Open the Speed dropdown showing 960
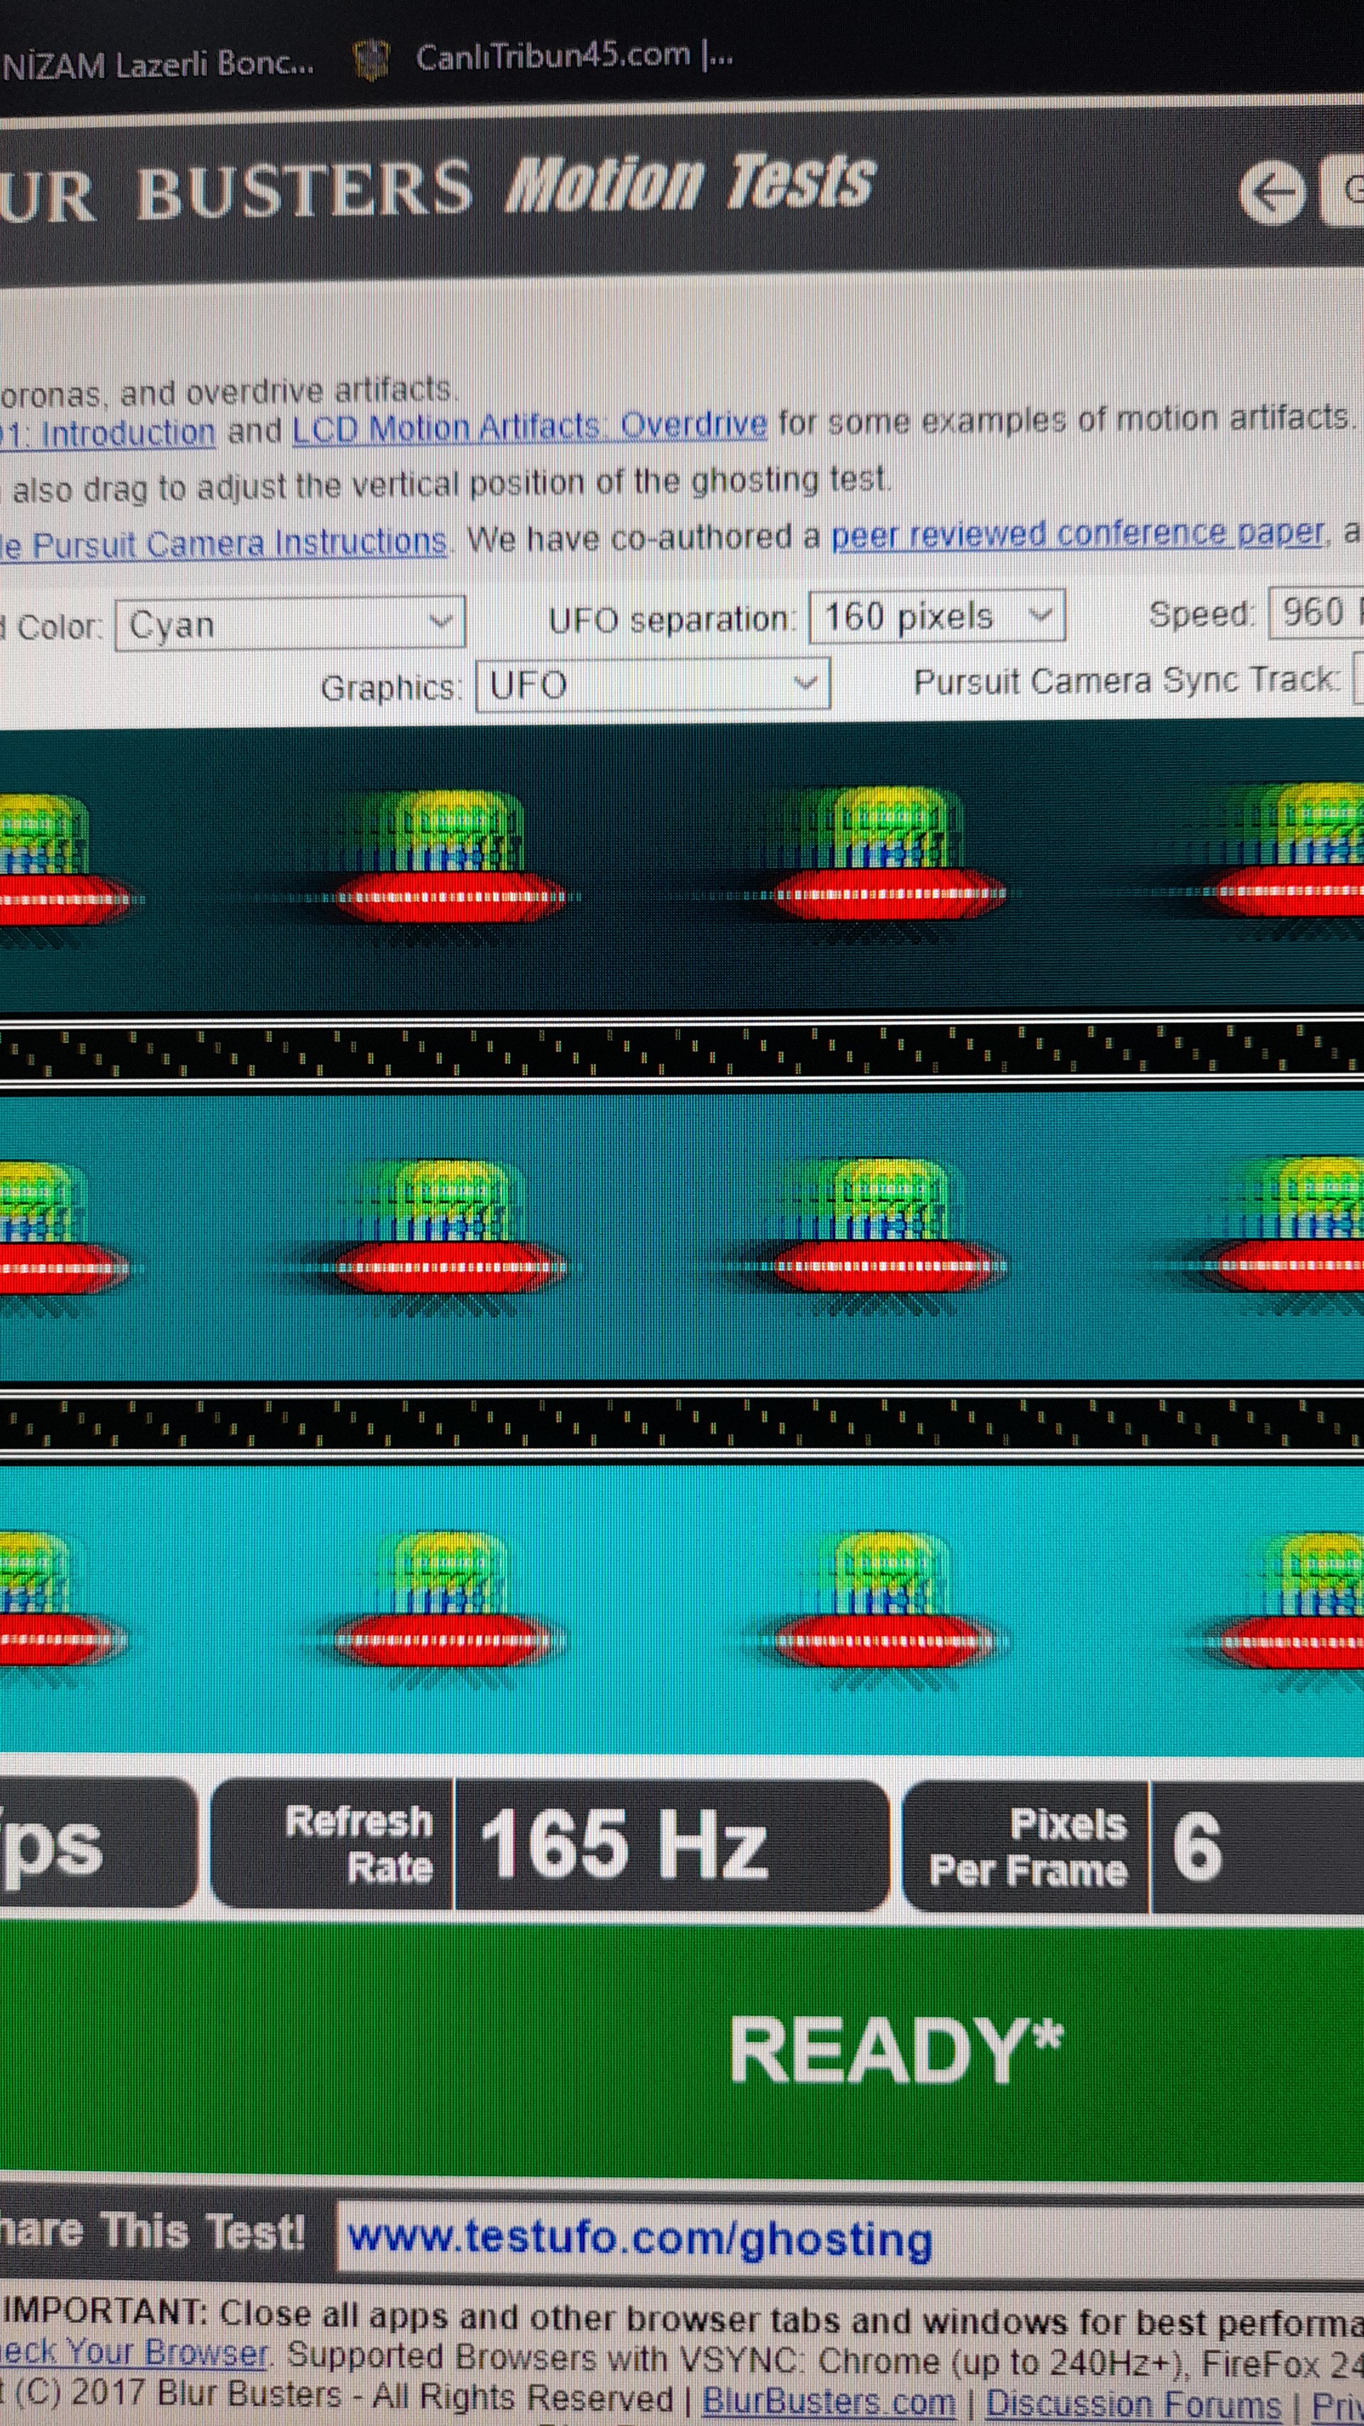The width and height of the screenshot is (1364, 2426). tap(1316, 613)
